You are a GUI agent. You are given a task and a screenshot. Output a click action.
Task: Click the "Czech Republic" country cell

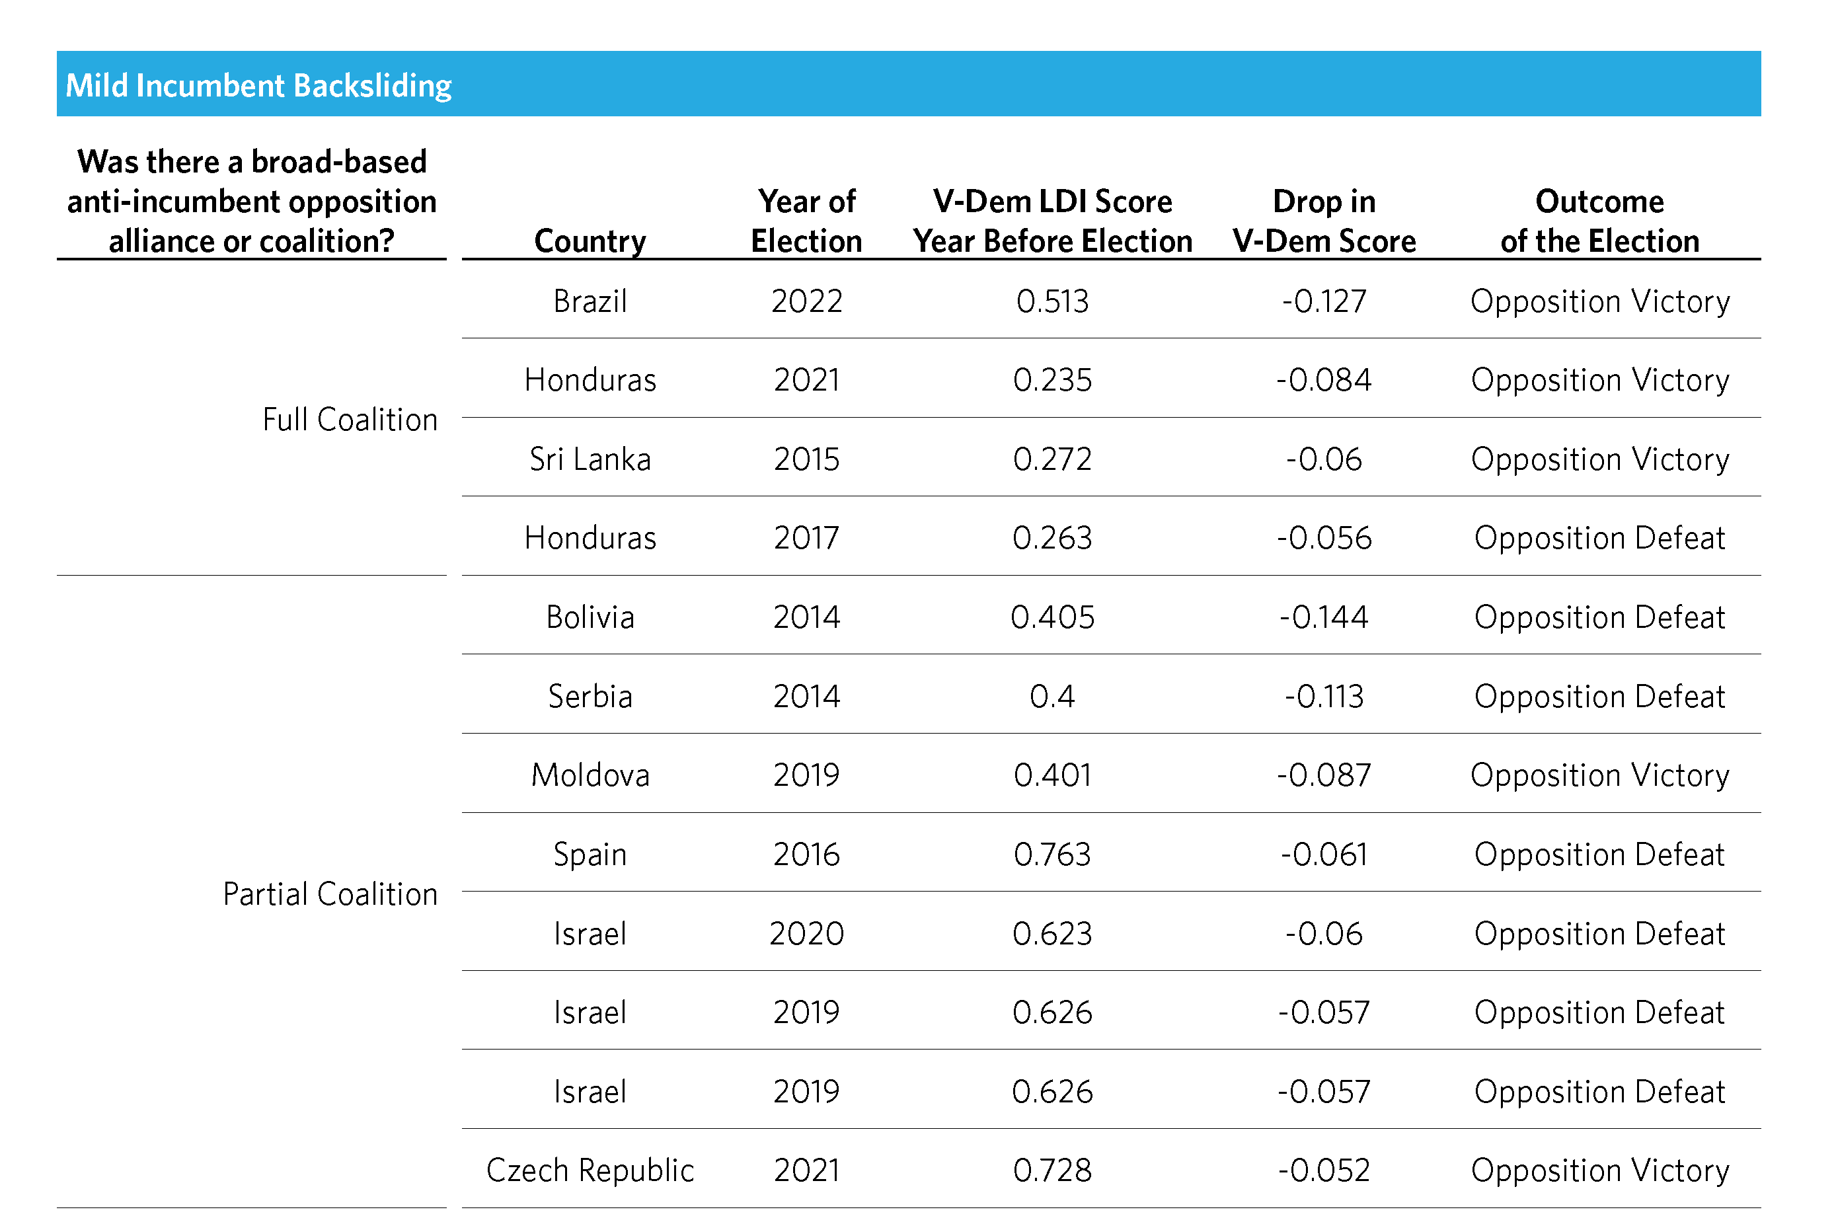pyautogui.click(x=590, y=1170)
